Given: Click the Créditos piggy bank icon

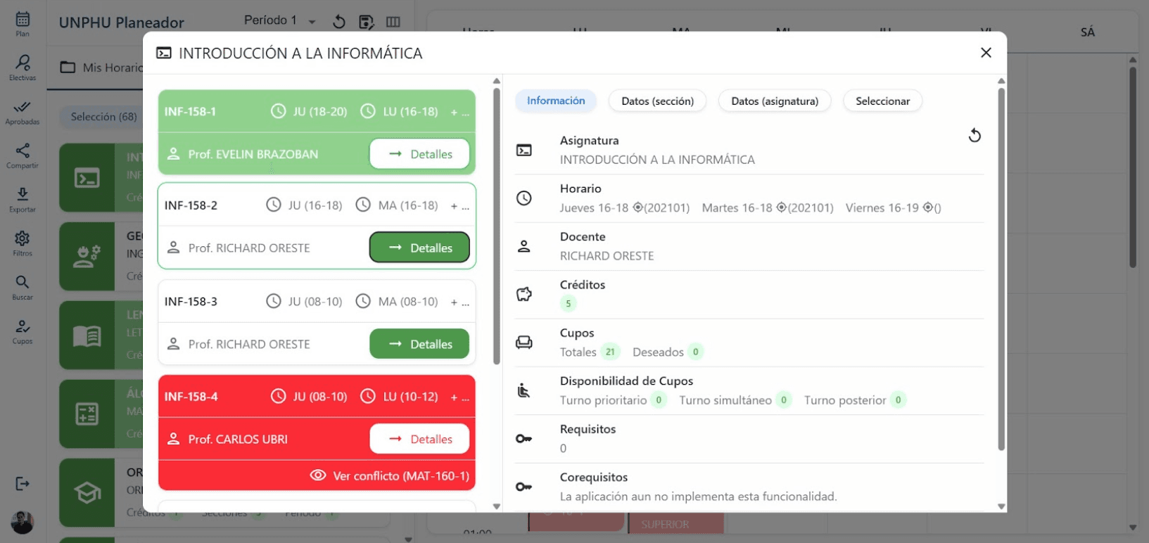Looking at the screenshot, I should pyautogui.click(x=524, y=294).
